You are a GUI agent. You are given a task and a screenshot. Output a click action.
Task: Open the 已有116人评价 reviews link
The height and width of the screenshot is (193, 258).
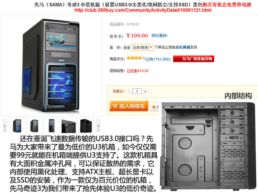pyautogui.click(x=158, y=59)
